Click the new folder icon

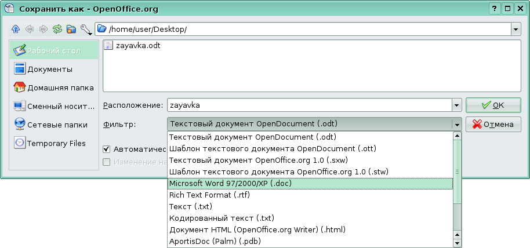coord(71,29)
